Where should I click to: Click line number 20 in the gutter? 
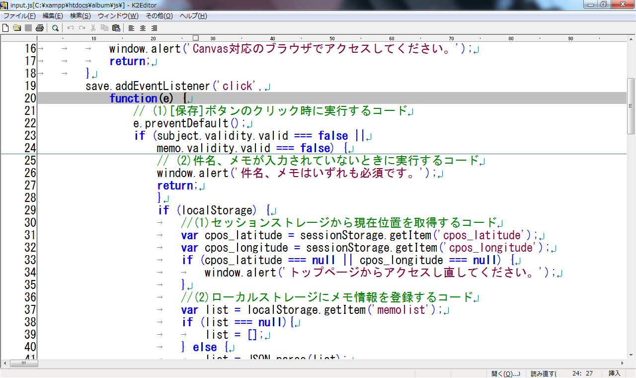tap(30, 98)
